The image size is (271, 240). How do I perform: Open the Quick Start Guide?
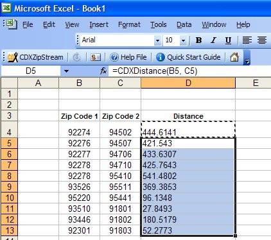pyautogui.click(x=188, y=57)
